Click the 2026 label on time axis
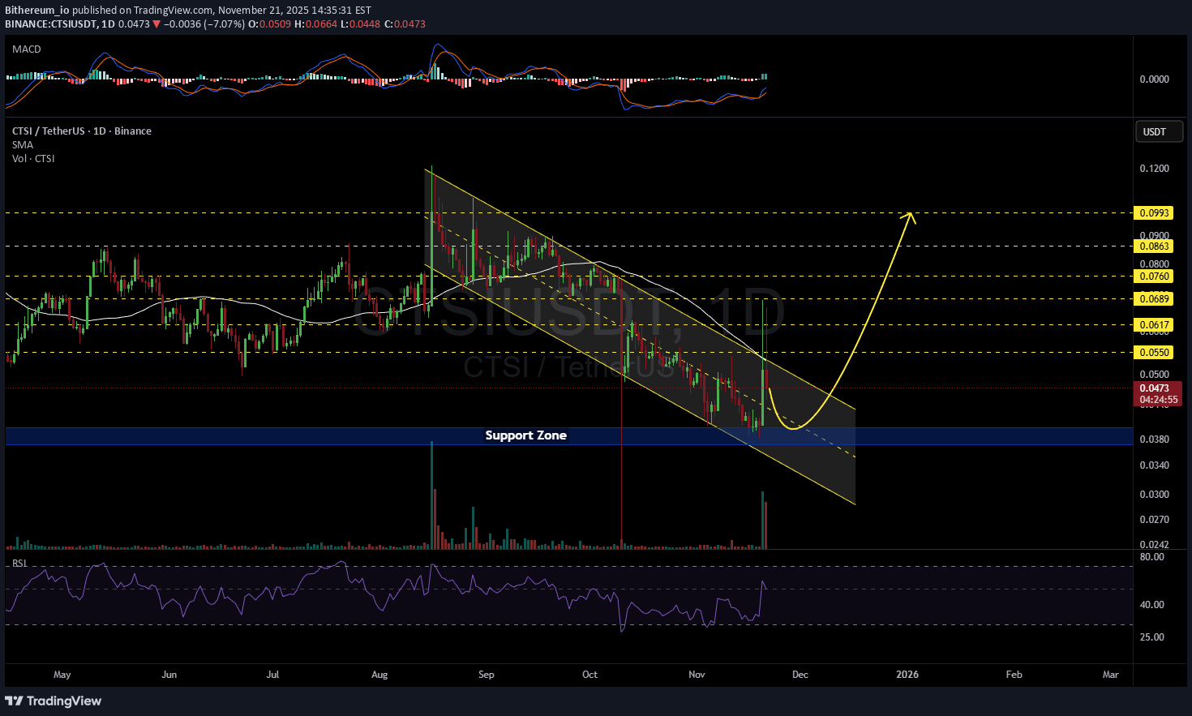1192x716 pixels. [x=907, y=675]
